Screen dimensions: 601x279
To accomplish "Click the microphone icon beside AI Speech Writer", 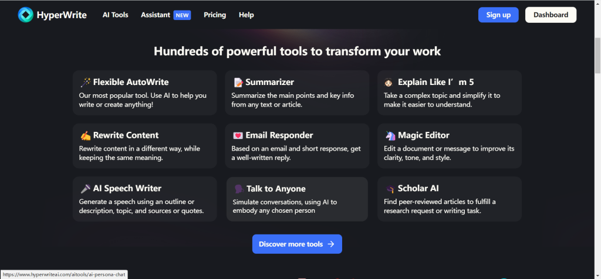I will coord(85,189).
